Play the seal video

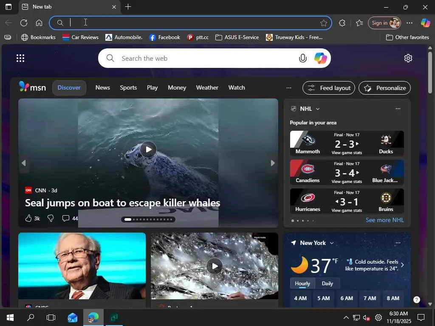(x=148, y=149)
